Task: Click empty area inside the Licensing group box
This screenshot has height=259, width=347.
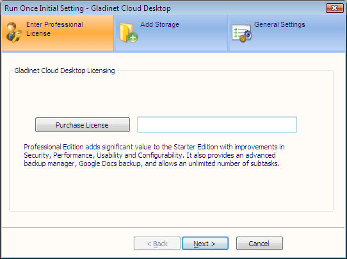Action: pyautogui.click(x=171, y=190)
